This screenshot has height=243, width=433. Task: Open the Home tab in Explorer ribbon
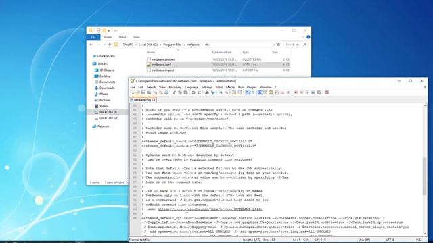[108, 37]
